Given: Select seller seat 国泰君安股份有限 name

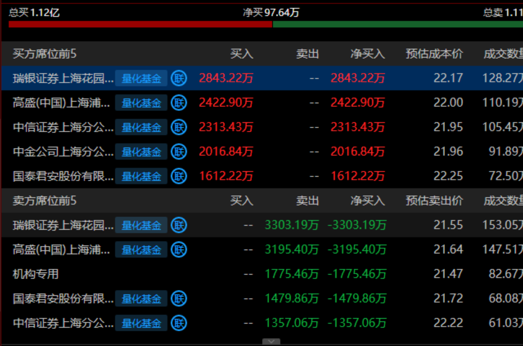Looking at the screenshot, I should pos(63,299).
